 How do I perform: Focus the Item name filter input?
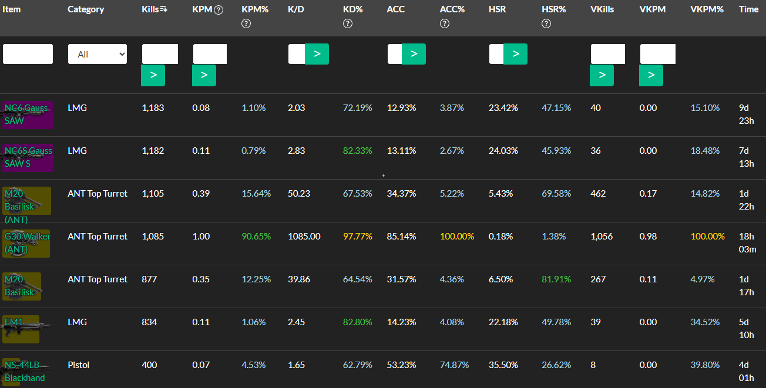[28, 54]
